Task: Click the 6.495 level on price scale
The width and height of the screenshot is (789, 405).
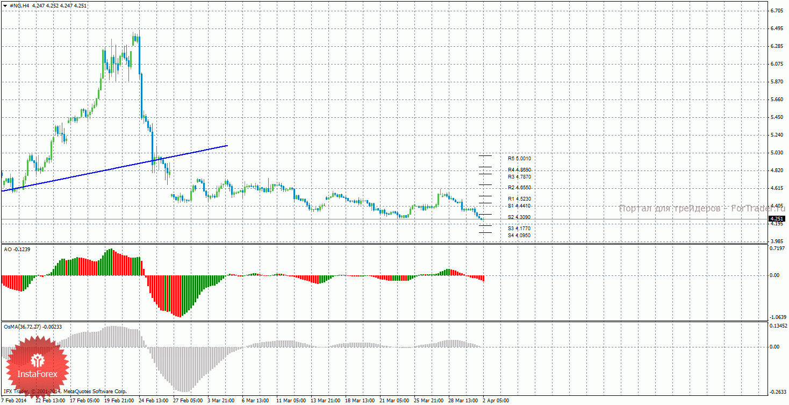Action: (776, 29)
